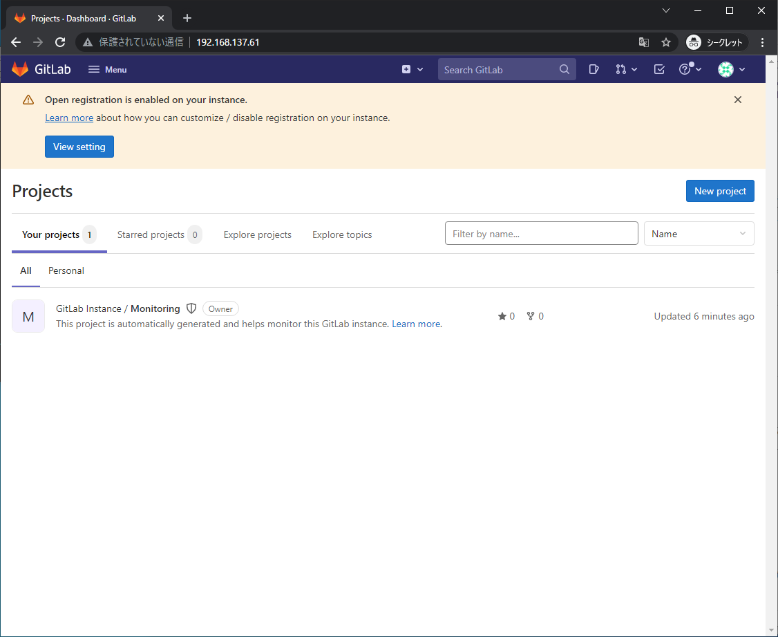
Task: Click the star count icon
Action: [502, 316]
